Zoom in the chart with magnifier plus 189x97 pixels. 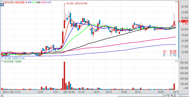point(172,95)
